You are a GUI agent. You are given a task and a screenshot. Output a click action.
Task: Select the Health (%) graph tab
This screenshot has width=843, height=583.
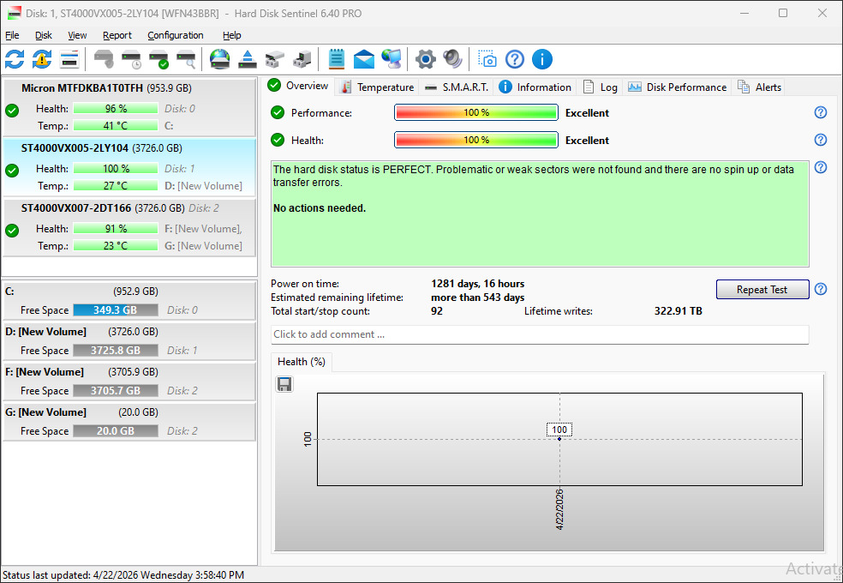point(301,362)
